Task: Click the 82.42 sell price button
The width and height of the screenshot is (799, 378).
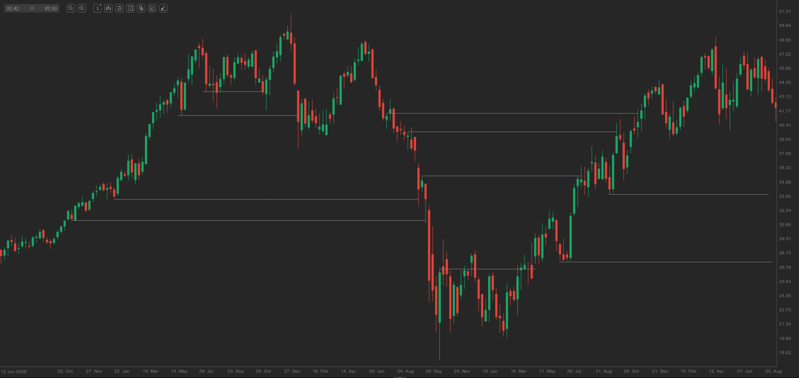Action: (13, 8)
